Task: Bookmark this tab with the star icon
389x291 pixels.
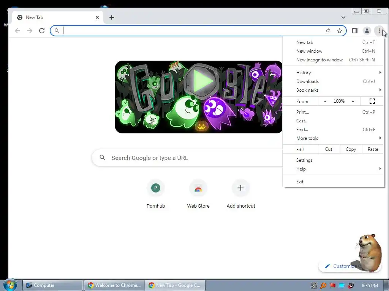Action: coord(340,31)
